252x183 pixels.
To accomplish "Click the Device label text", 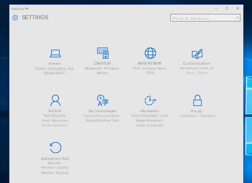I will click(102, 63).
